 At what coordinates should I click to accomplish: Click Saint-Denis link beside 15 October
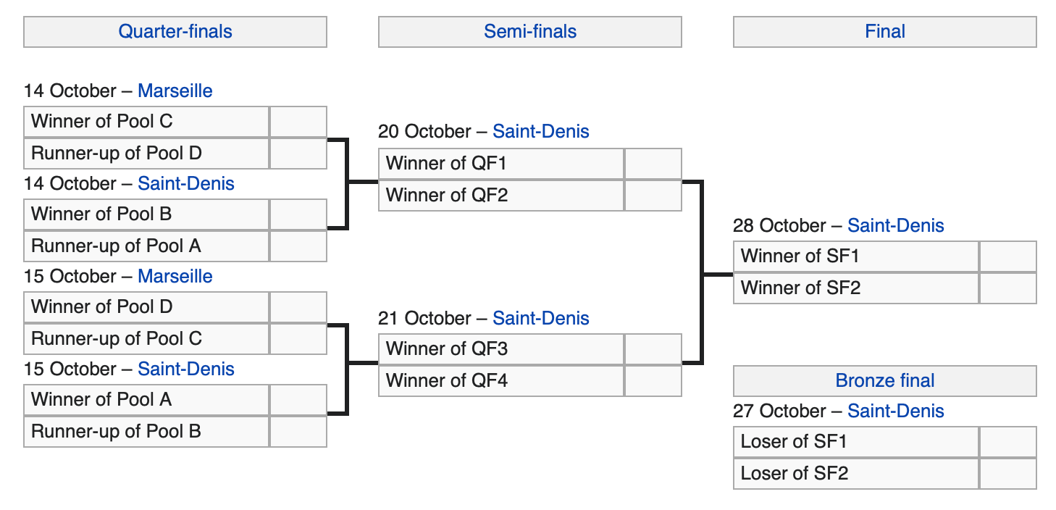(186, 369)
